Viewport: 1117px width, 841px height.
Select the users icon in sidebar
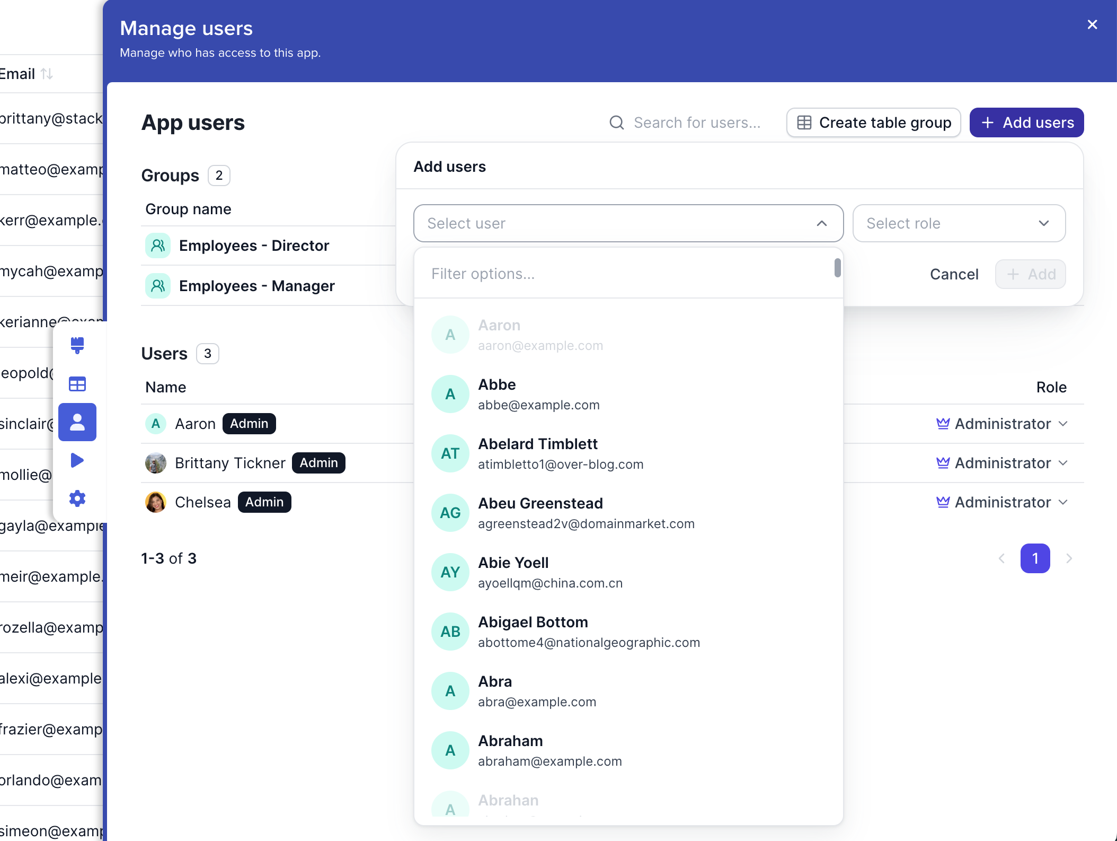(77, 422)
